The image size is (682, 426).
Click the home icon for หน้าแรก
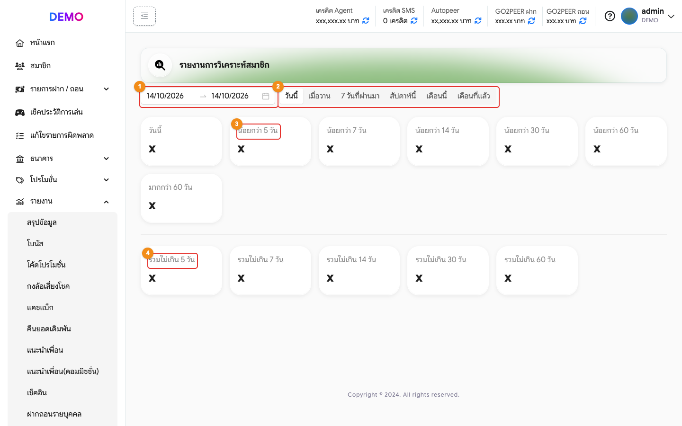20,43
